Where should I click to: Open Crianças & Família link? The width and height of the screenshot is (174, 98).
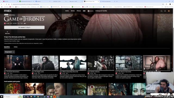coord(101,11)
